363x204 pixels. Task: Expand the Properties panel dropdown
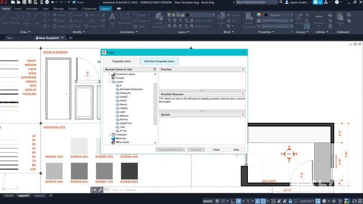[266, 32]
